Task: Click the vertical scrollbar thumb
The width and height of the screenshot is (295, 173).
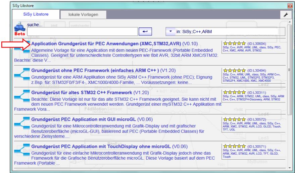Action: pos(290,70)
